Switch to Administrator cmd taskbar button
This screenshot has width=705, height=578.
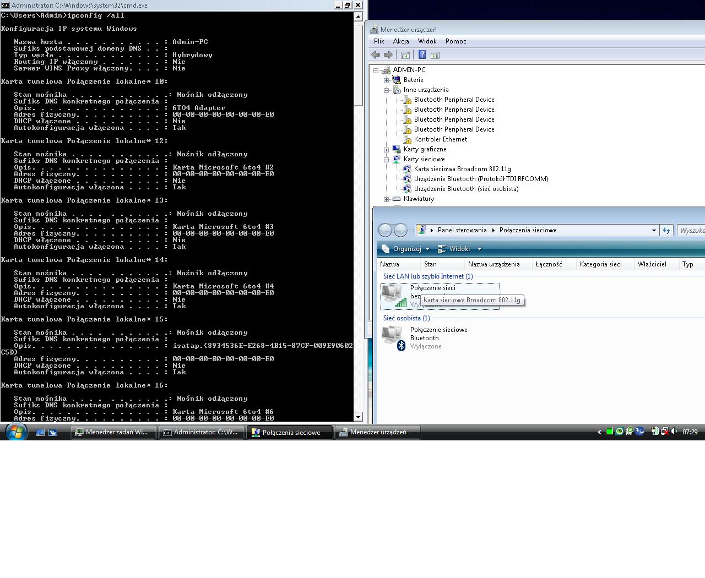click(202, 432)
